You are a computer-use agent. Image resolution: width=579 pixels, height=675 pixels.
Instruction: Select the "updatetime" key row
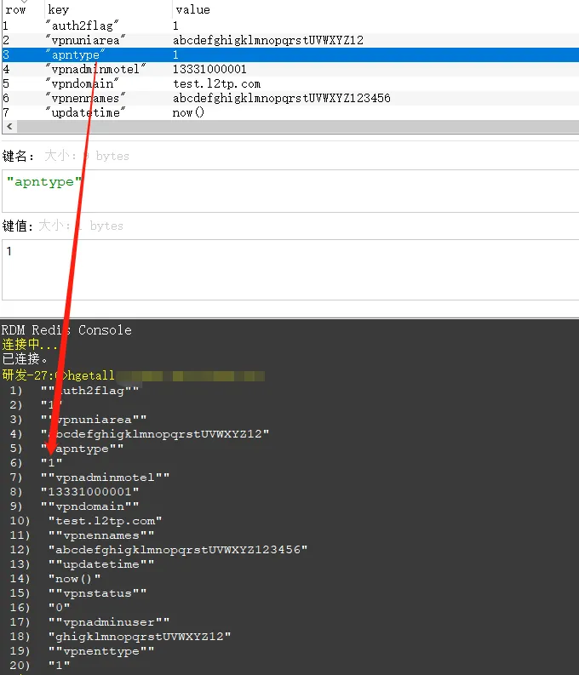tap(83, 112)
